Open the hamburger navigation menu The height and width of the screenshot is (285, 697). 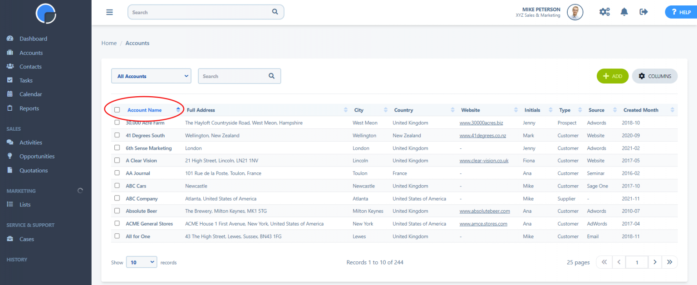pos(109,12)
